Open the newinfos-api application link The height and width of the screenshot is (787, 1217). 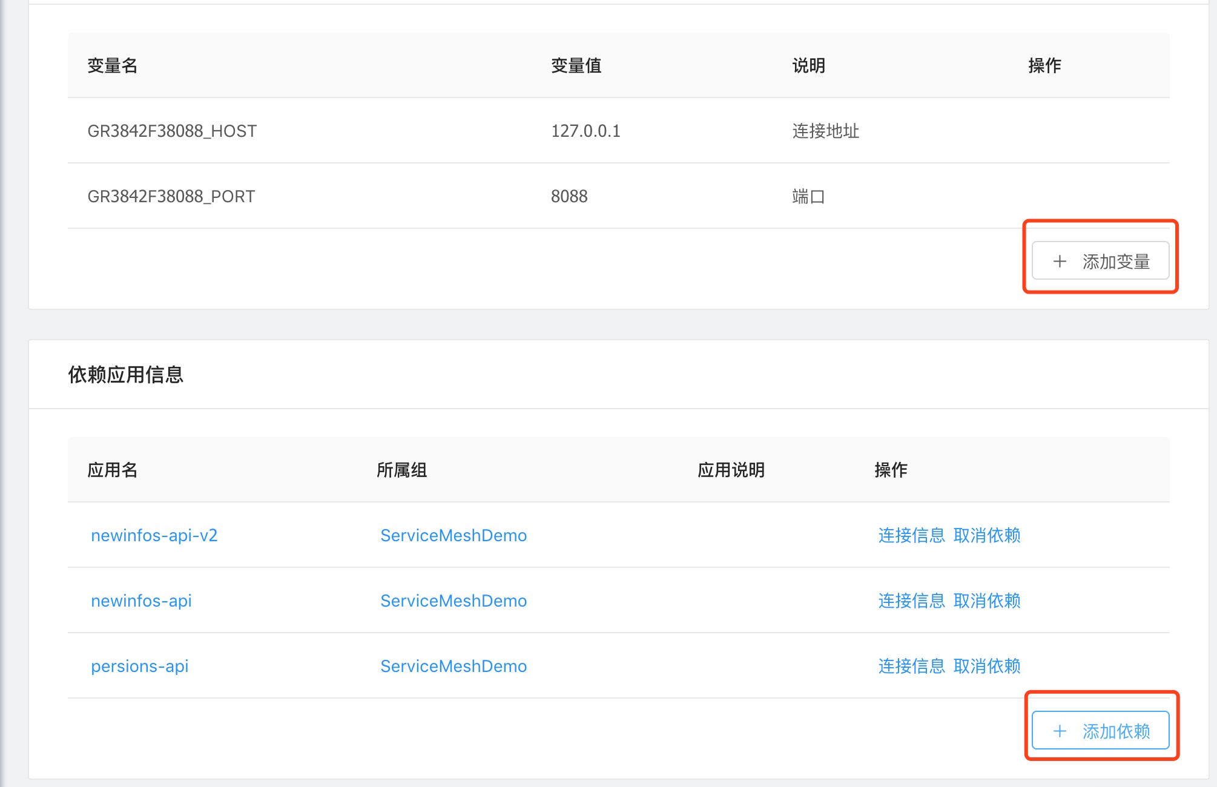coord(141,601)
